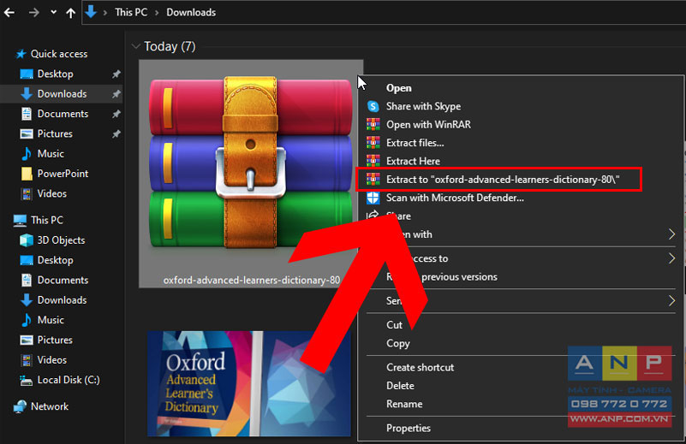Choose Rename in context menu
686x444 pixels.
[404, 405]
